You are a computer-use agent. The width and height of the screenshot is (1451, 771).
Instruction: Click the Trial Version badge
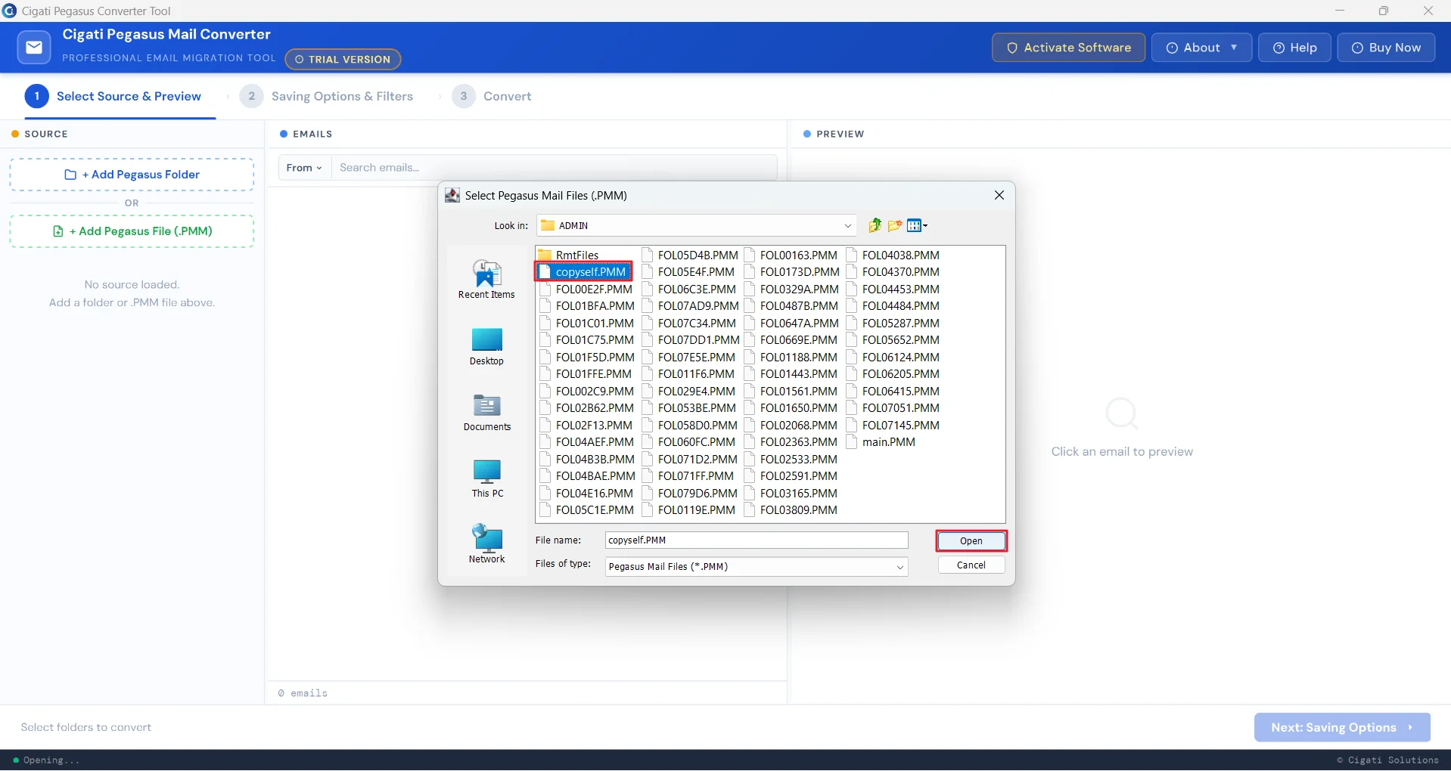coord(343,60)
